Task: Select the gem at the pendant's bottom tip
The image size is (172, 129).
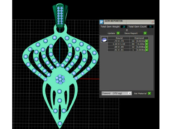Action: click(60, 124)
